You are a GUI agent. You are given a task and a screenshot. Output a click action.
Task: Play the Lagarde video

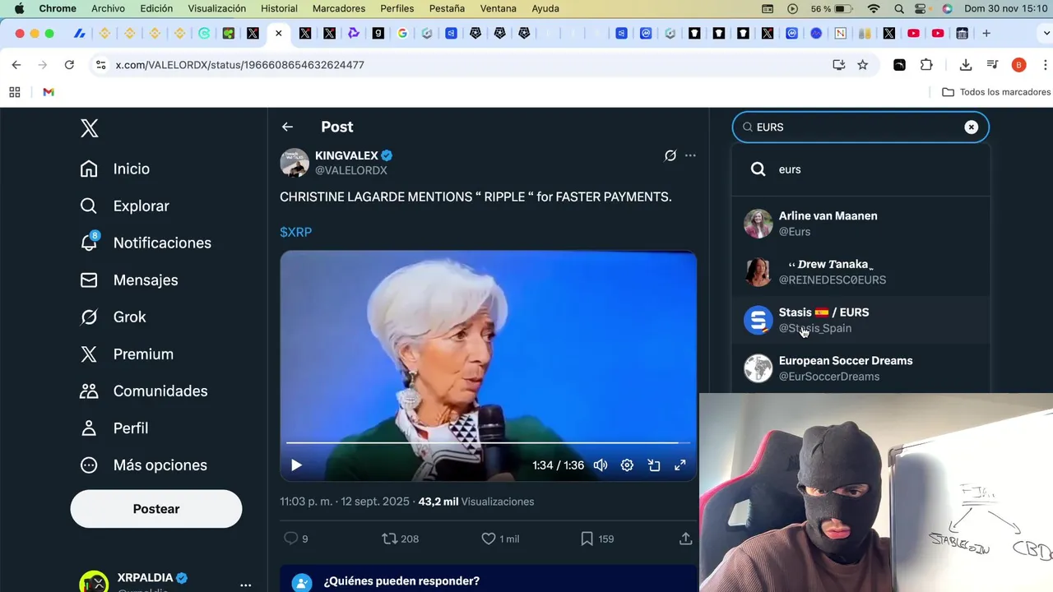pyautogui.click(x=296, y=465)
